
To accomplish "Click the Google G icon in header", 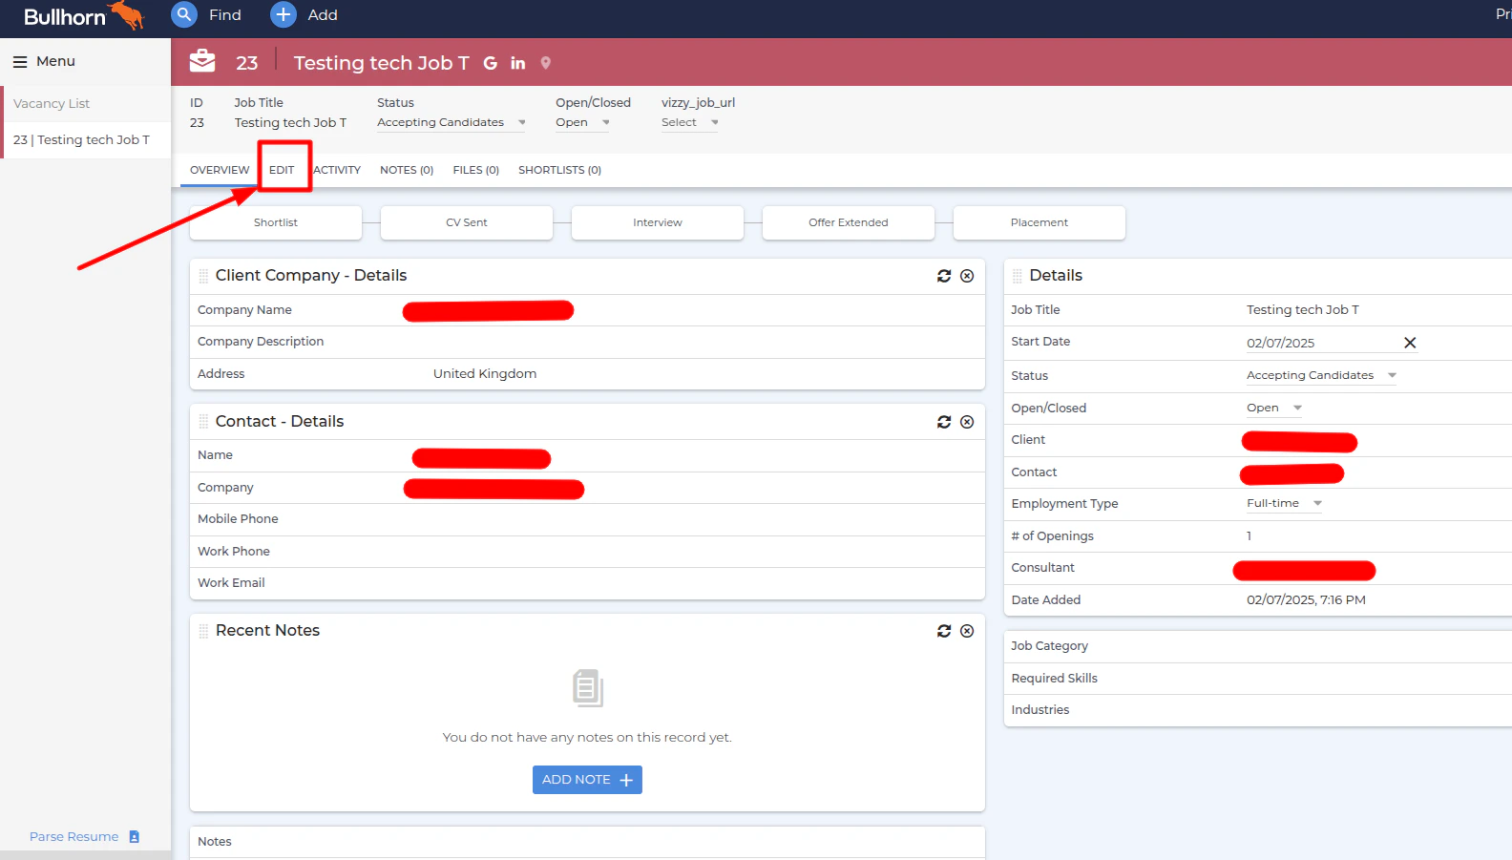I will tap(491, 63).
